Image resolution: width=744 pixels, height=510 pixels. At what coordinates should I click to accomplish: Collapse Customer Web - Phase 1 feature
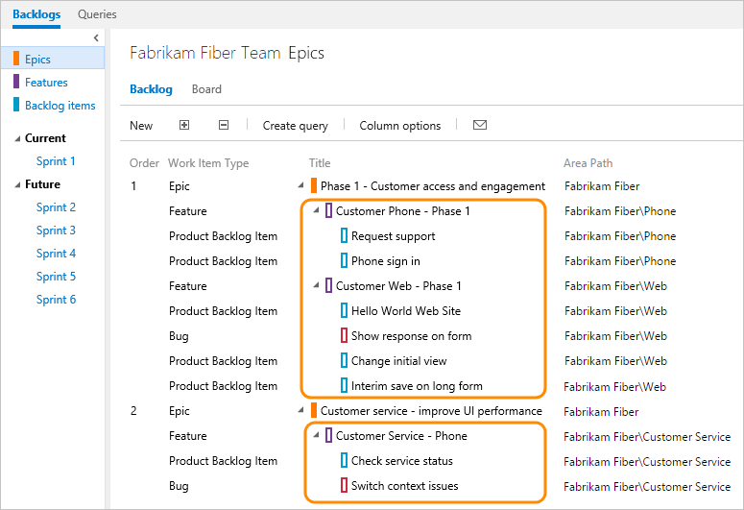pyautogui.click(x=316, y=285)
